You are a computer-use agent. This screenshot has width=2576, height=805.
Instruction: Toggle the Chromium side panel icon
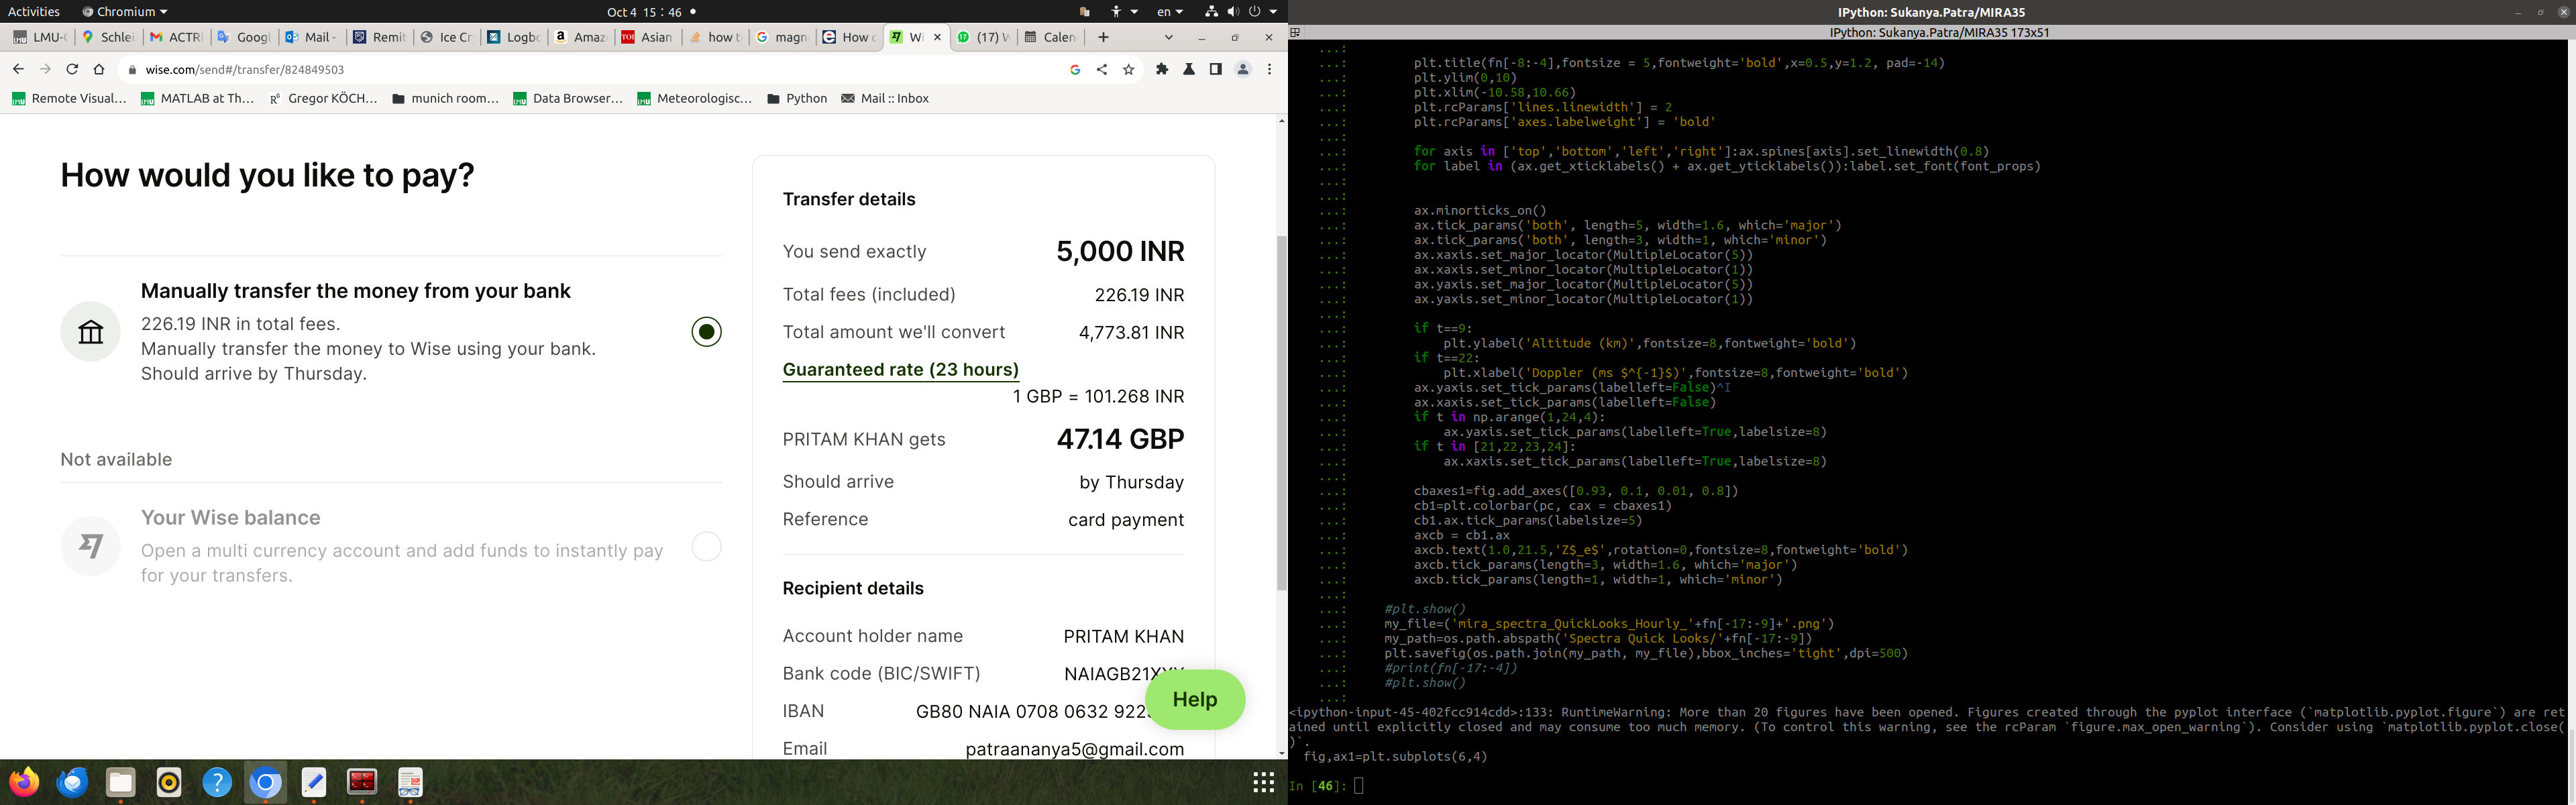(1216, 69)
